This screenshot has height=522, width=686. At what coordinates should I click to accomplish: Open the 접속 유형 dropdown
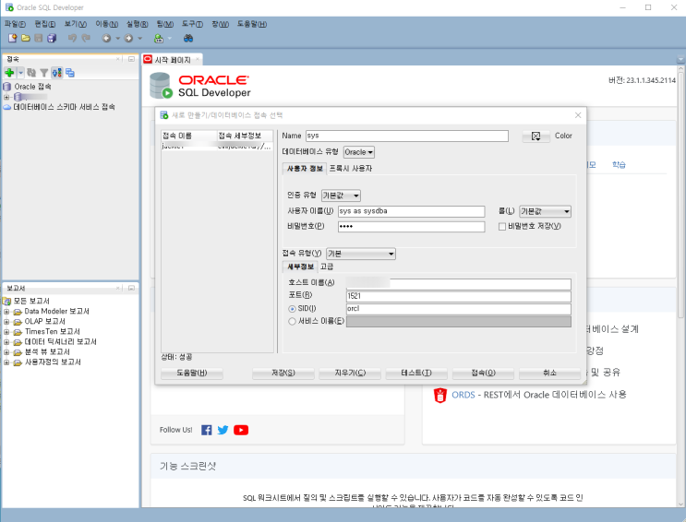(361, 254)
